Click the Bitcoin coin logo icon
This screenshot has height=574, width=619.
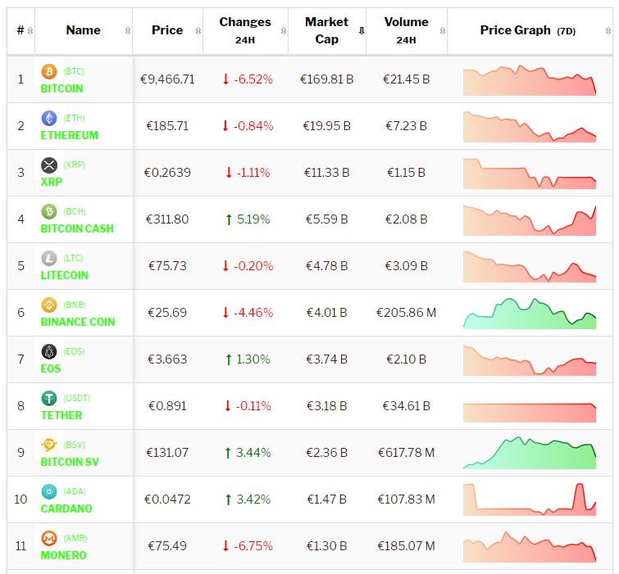(49, 72)
